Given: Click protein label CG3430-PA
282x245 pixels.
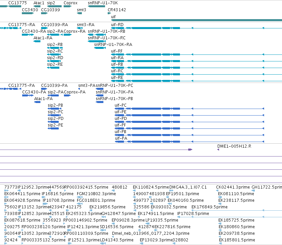Looking at the screenshot, I should (x=34, y=92).
